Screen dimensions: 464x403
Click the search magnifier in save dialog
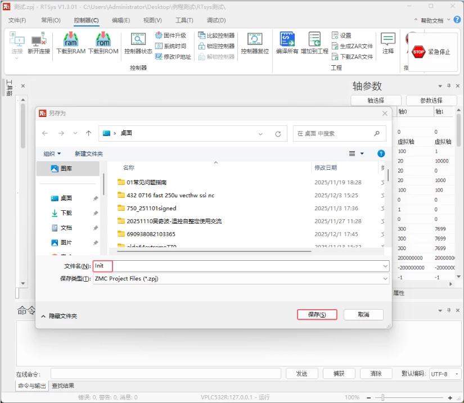[377, 134]
